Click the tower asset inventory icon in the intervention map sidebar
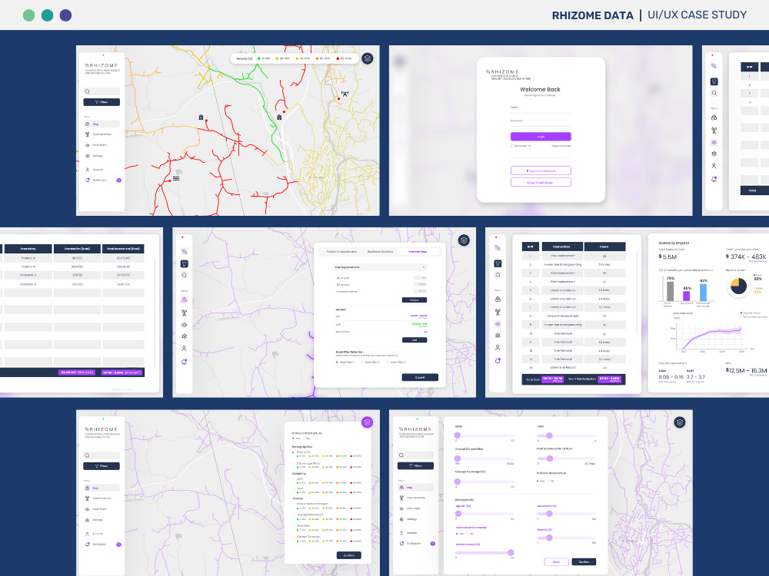Screen dimensions: 769x576 point(185,313)
